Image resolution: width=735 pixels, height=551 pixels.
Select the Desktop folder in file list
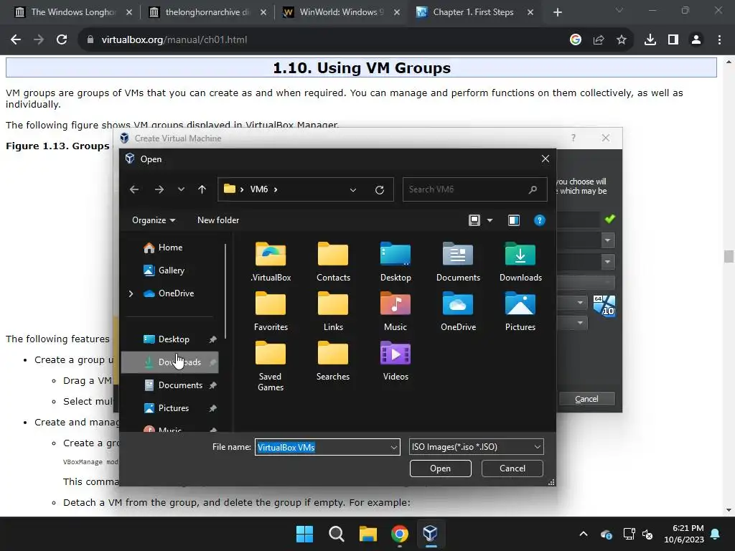[x=395, y=262]
